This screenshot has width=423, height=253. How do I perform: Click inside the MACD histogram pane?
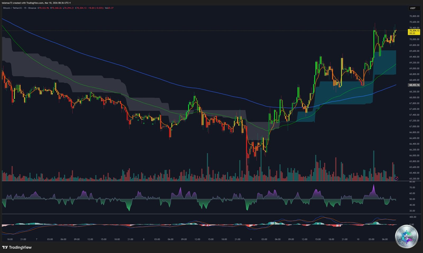[x=185, y=225]
